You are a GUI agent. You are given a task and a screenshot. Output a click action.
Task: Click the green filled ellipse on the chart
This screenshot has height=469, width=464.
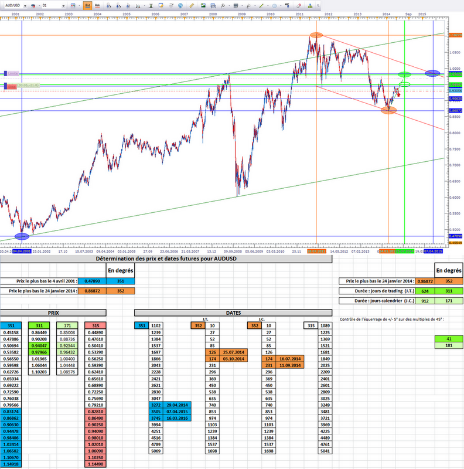pyautogui.click(x=404, y=74)
